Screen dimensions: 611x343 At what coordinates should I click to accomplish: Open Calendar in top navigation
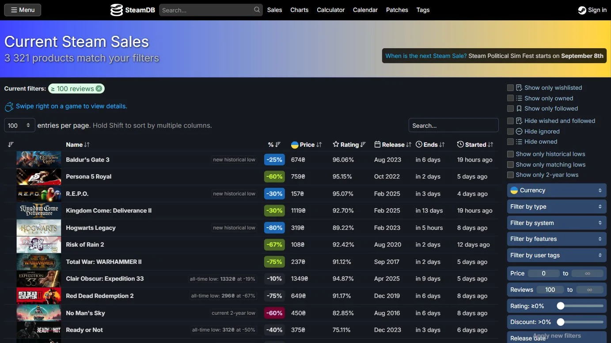coord(365,10)
